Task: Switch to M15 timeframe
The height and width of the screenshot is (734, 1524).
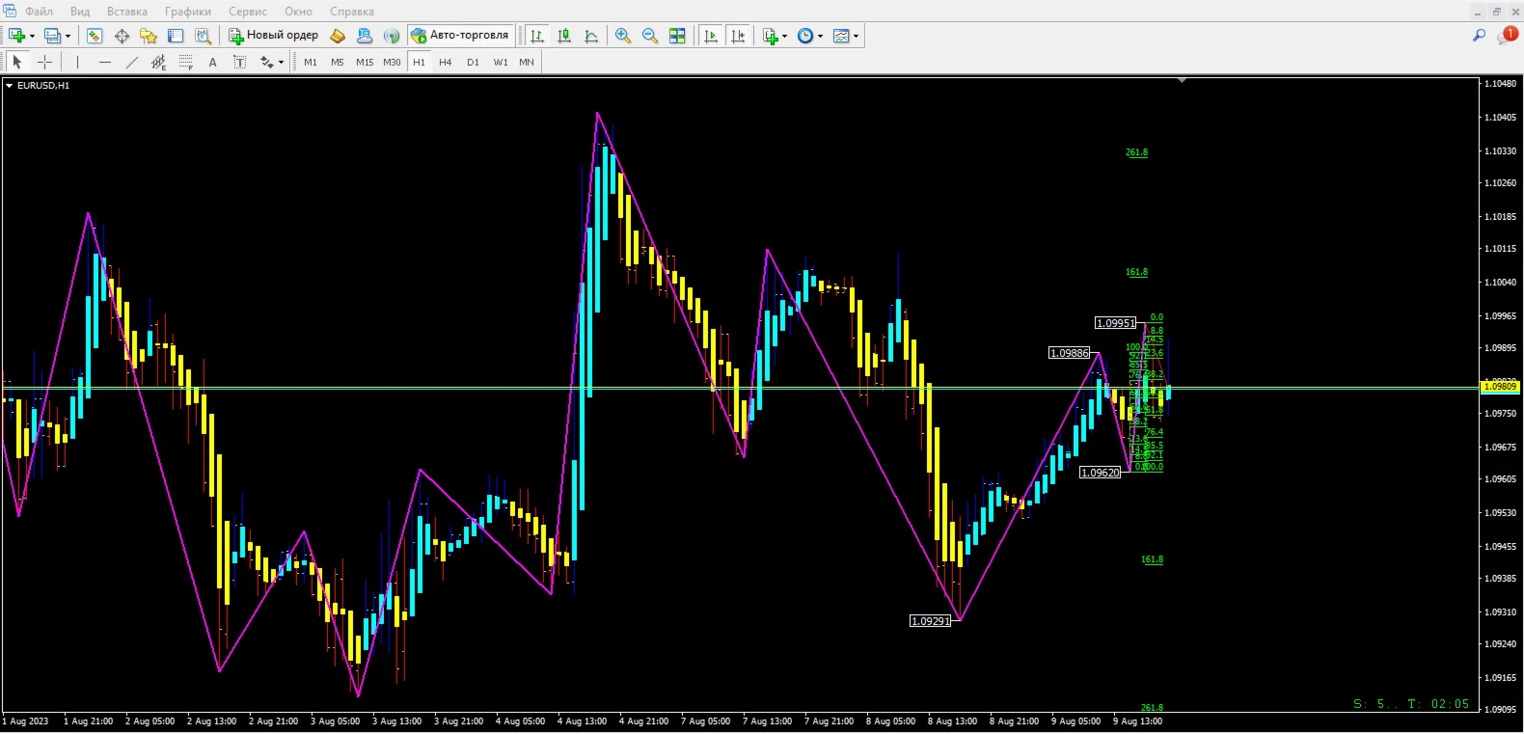Action: tap(365, 62)
